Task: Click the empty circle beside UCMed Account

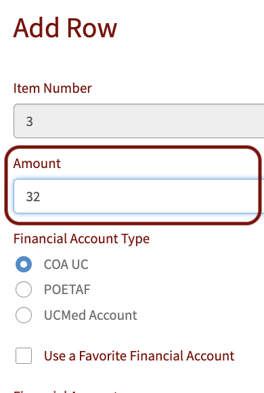Action: tap(24, 315)
